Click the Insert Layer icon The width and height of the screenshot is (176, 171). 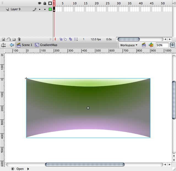pyautogui.click(x=3, y=39)
